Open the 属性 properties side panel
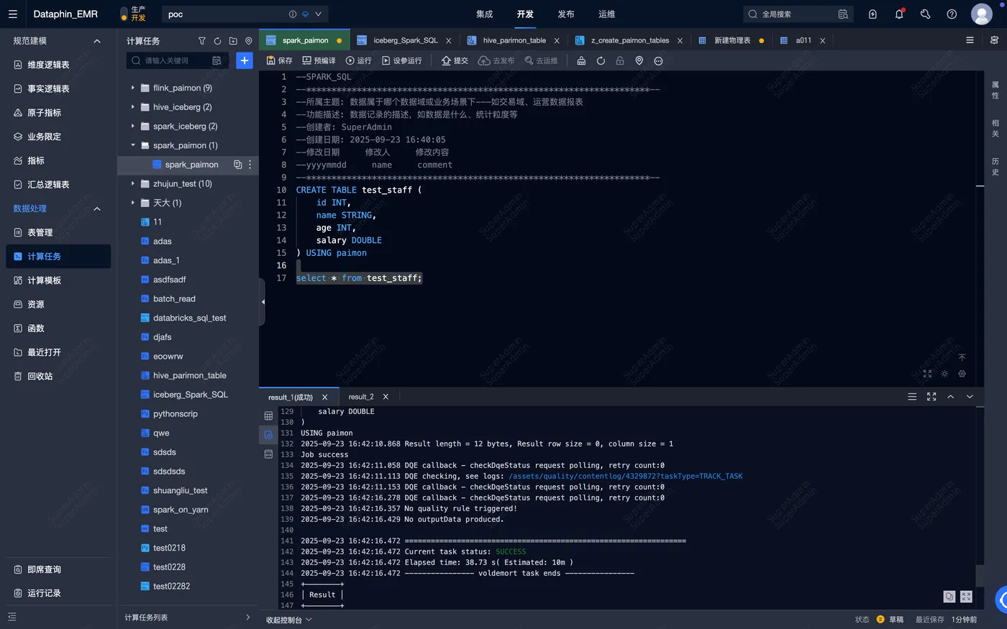 point(995,90)
